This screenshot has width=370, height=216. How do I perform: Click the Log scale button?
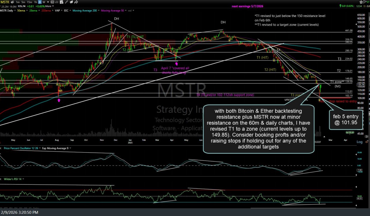point(360,142)
